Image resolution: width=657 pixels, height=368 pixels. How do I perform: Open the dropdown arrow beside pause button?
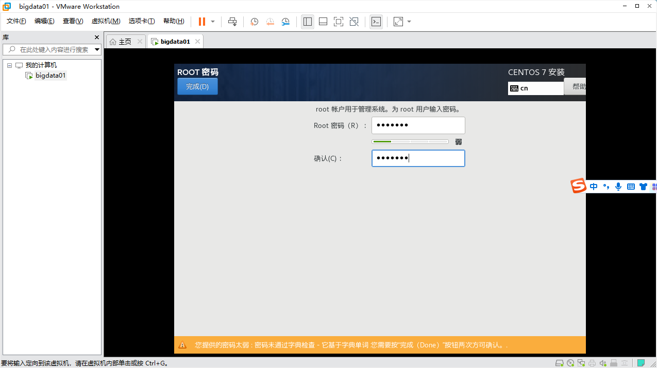point(213,22)
